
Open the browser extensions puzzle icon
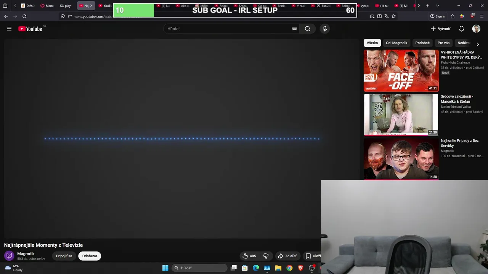(x=453, y=16)
